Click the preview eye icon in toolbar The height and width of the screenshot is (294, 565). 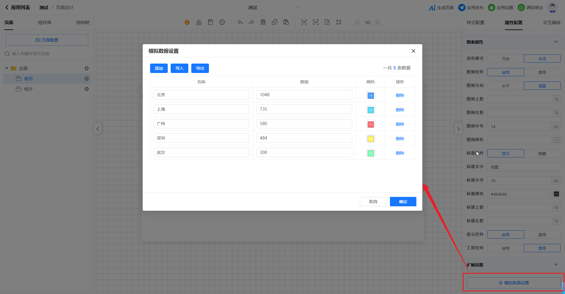click(x=304, y=22)
